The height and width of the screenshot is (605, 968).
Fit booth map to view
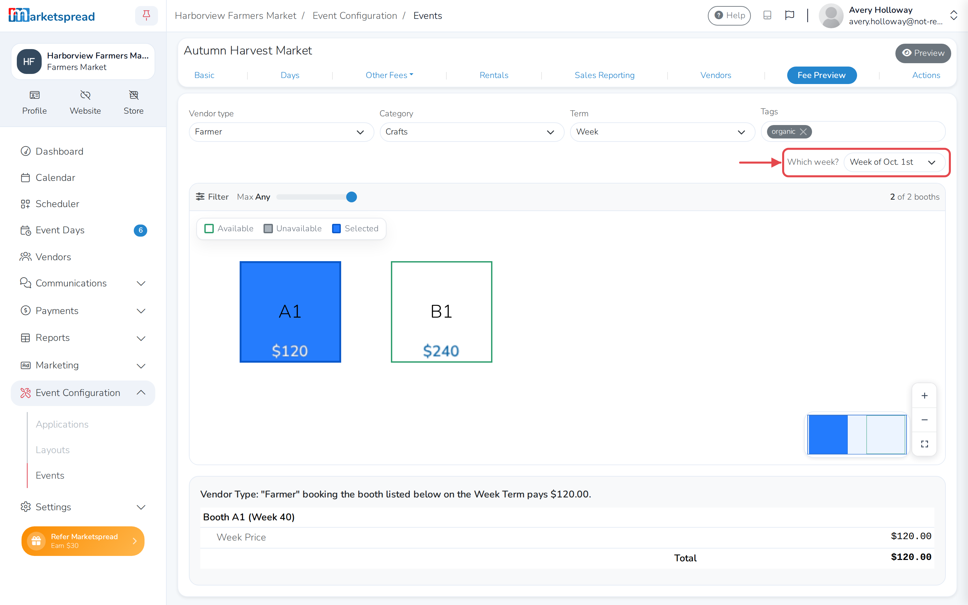pyautogui.click(x=924, y=444)
